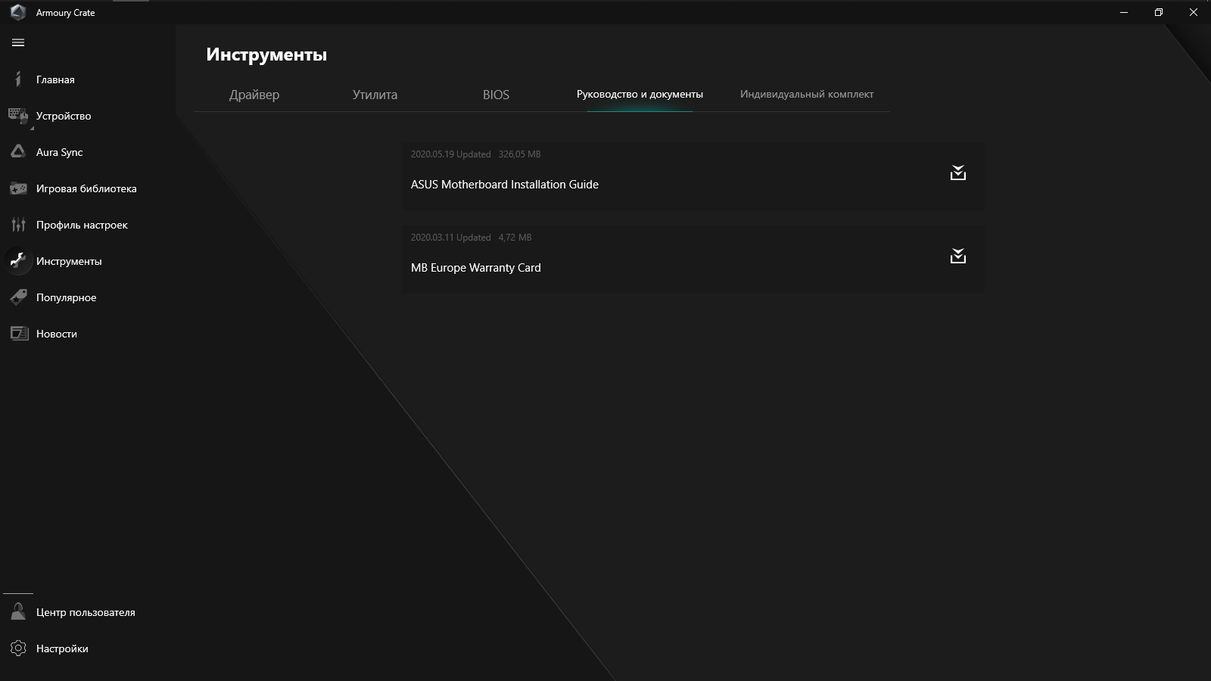Image resolution: width=1211 pixels, height=681 pixels.
Task: Click the Игровая библиотека gamepad icon
Action: [x=18, y=188]
